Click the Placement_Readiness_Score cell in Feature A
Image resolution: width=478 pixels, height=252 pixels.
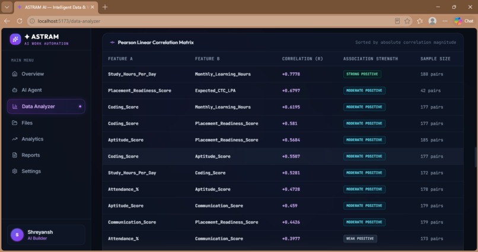coord(139,91)
